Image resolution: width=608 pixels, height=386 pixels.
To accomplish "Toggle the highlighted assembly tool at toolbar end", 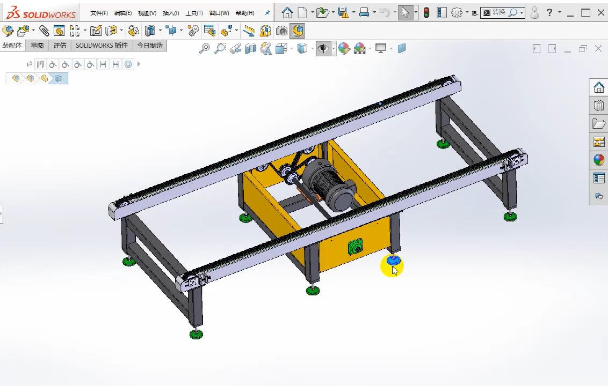I will pyautogui.click(x=298, y=31).
